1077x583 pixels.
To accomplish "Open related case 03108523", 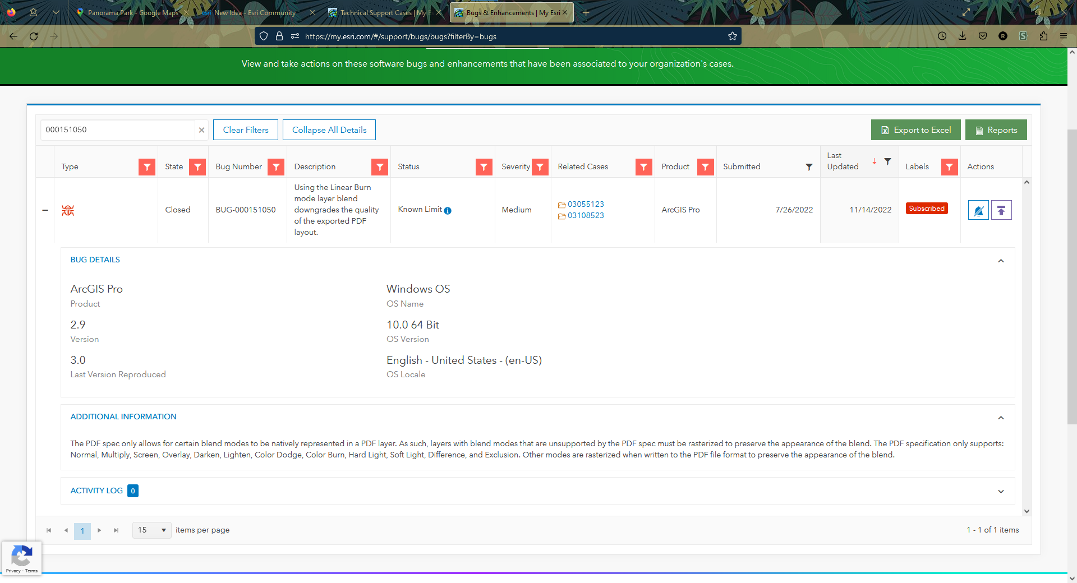I will point(586,216).
